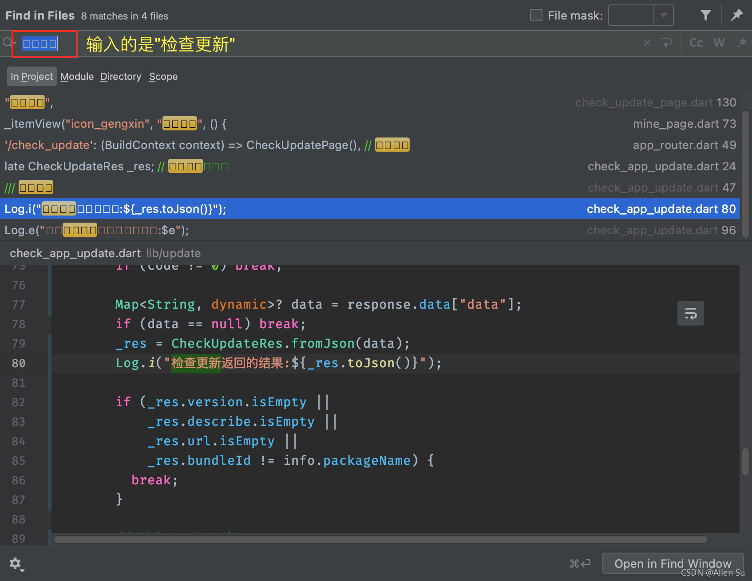
Task: Click the search text input field
Action: (x=329, y=43)
